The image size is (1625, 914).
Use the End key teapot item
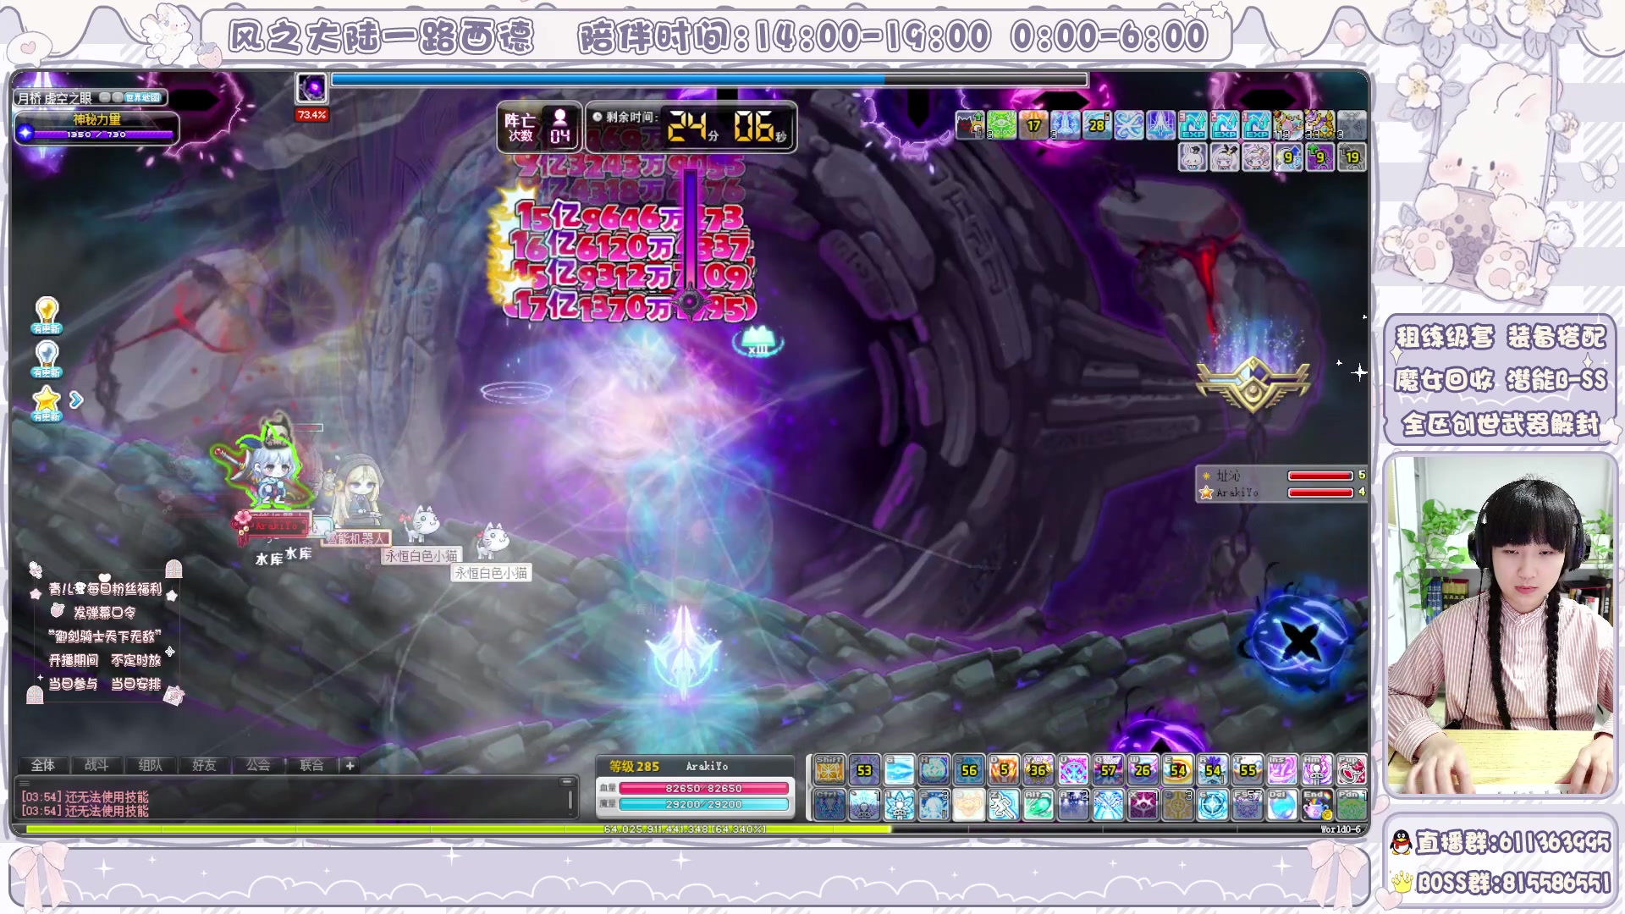tap(1317, 805)
